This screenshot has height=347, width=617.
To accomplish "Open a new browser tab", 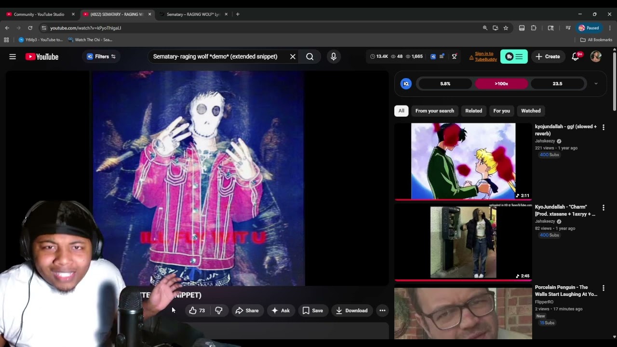I will (238, 14).
